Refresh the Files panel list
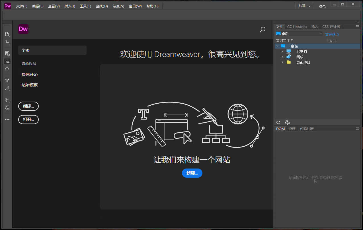This screenshot has height=230, width=363. [278, 122]
